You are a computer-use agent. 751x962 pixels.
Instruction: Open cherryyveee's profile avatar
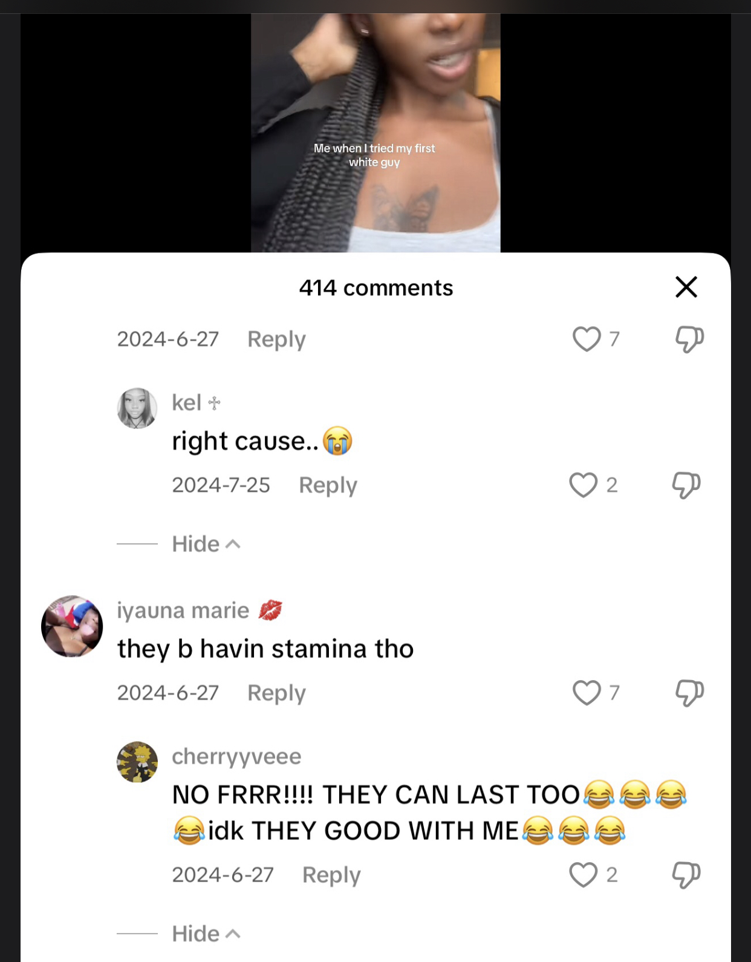[137, 762]
